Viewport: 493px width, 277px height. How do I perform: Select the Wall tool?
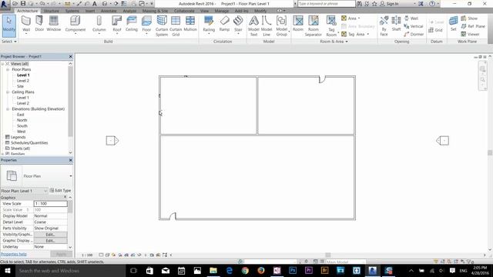(x=26, y=25)
